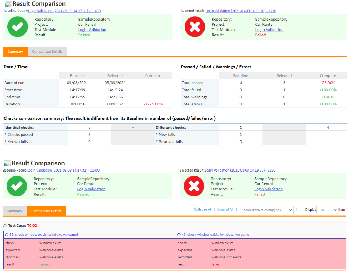Click the upper baseline green Passed checkmark icon

coord(17,27)
